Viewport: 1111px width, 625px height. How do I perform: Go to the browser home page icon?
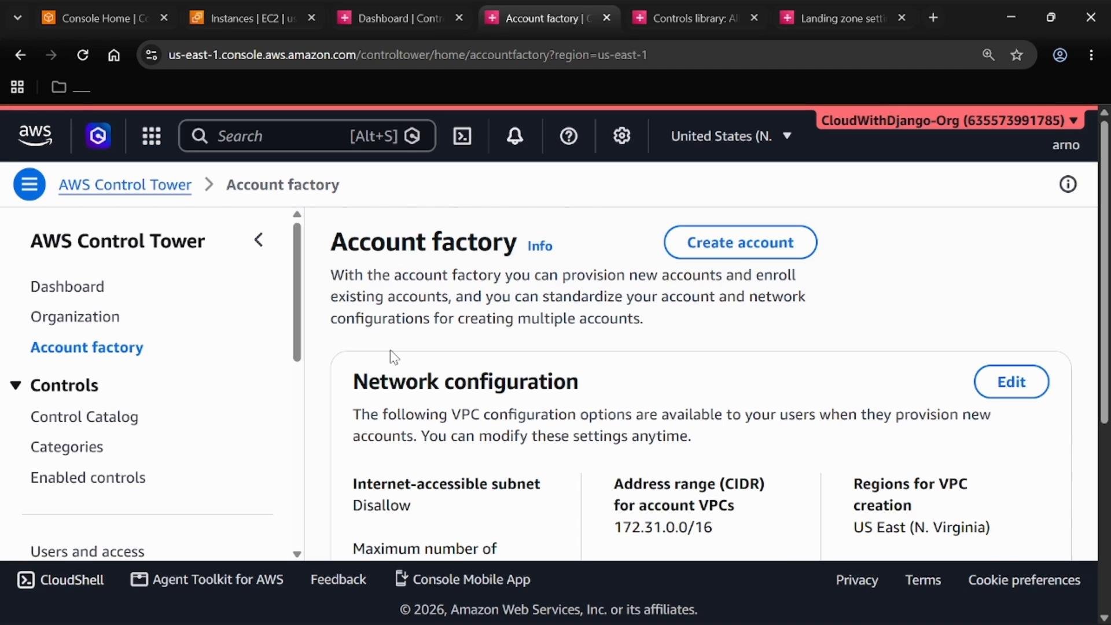[x=114, y=55]
